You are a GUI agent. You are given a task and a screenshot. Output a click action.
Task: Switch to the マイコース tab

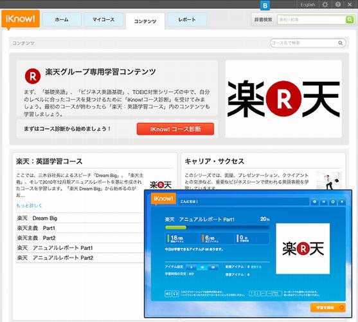103,20
